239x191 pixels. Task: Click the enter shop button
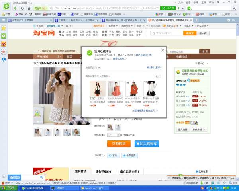(x=182, y=129)
